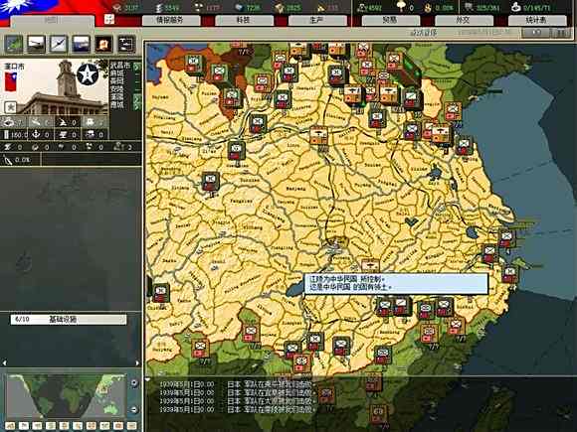Click the small white icon on the red bar

[109, 19]
